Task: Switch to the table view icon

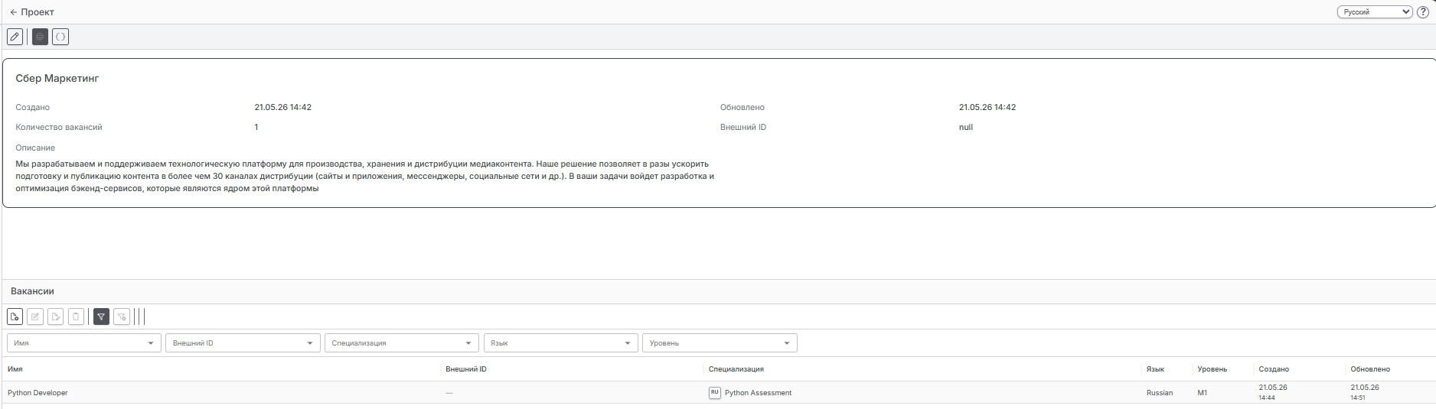Action: click(x=40, y=37)
